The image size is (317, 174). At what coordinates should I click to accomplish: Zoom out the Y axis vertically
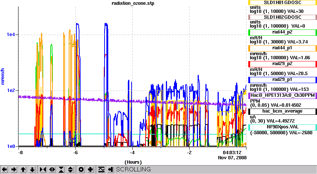(70, 170)
